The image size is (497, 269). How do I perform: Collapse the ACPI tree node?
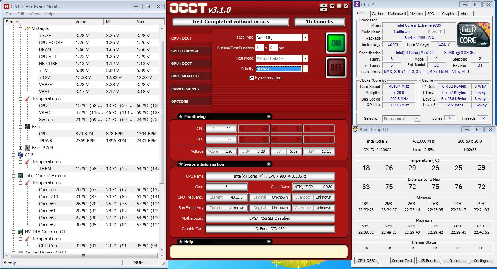tap(14, 155)
